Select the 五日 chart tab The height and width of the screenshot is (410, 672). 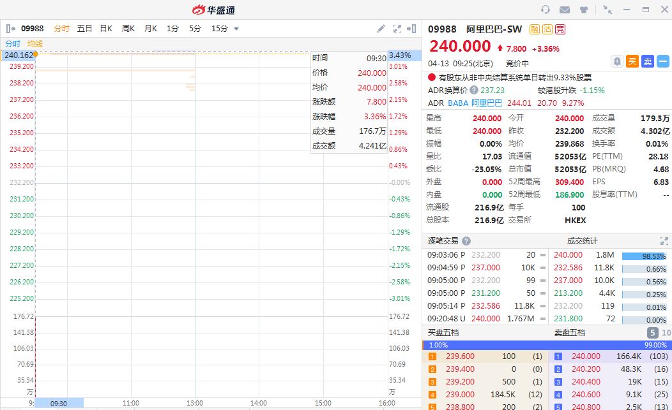(x=84, y=29)
